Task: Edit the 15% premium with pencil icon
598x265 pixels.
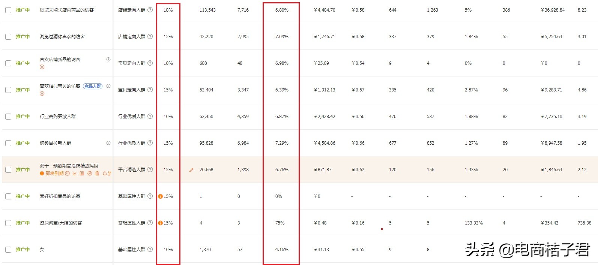Action: (191, 170)
